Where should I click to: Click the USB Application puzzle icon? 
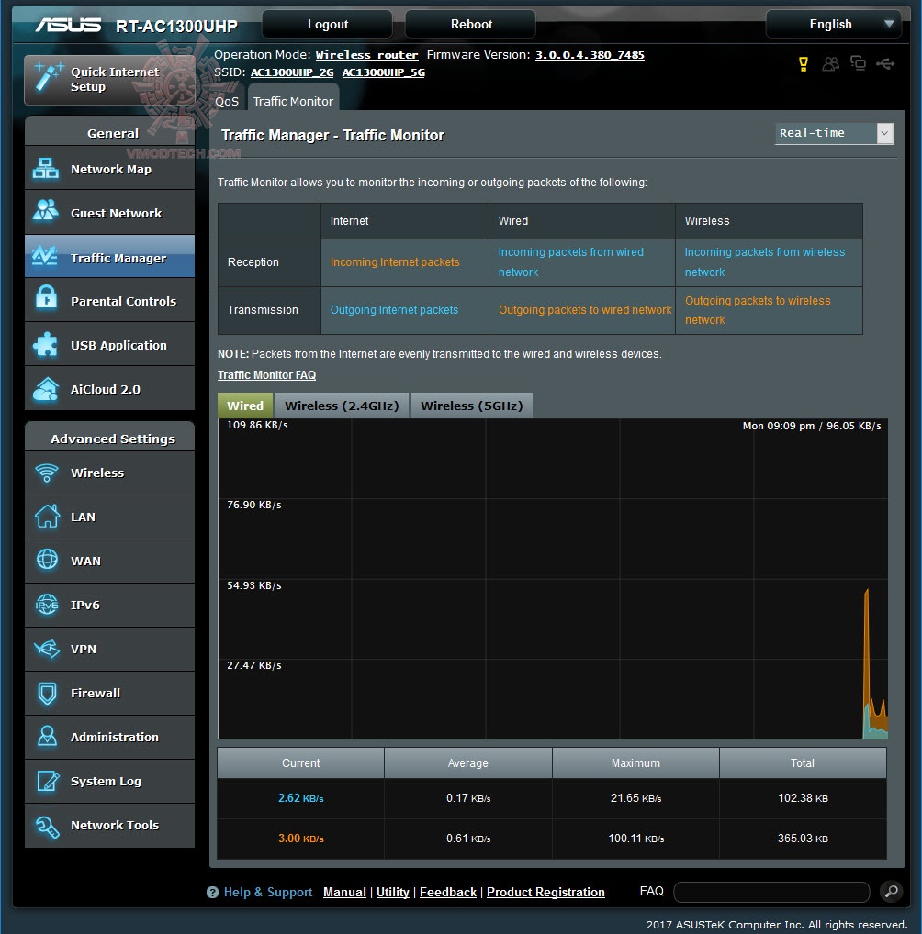pos(46,344)
